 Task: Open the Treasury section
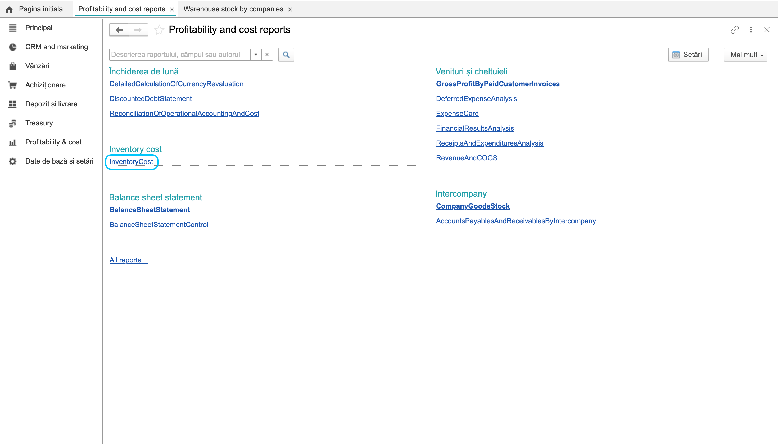coord(39,123)
